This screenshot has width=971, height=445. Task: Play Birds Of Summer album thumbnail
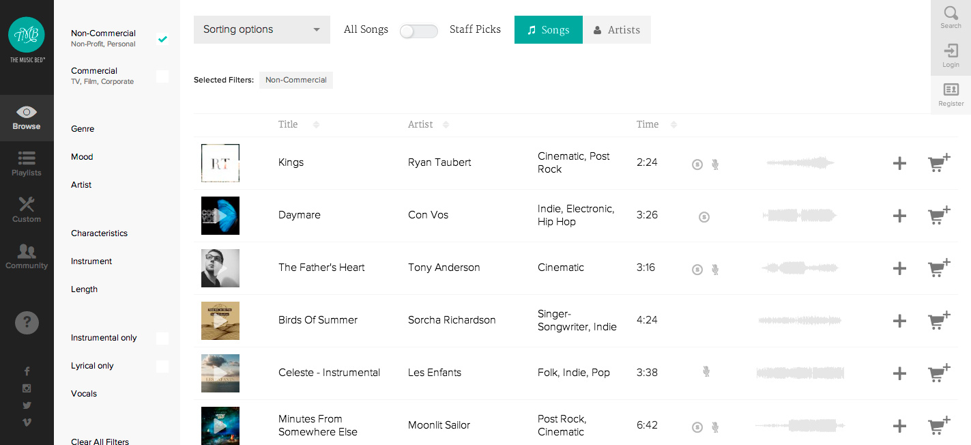tap(220, 321)
